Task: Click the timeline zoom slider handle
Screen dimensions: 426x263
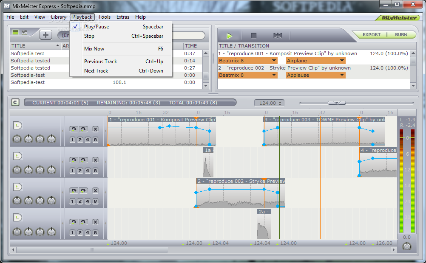Action: point(337,103)
